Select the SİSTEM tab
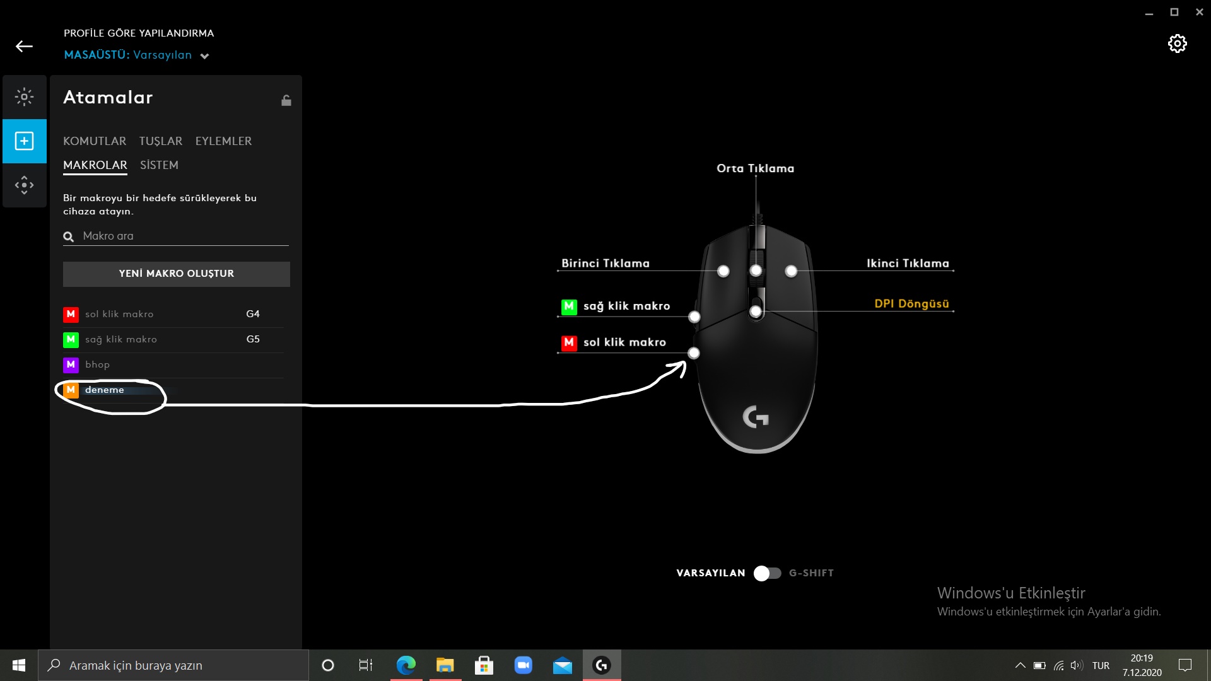This screenshot has width=1211, height=681. click(159, 165)
